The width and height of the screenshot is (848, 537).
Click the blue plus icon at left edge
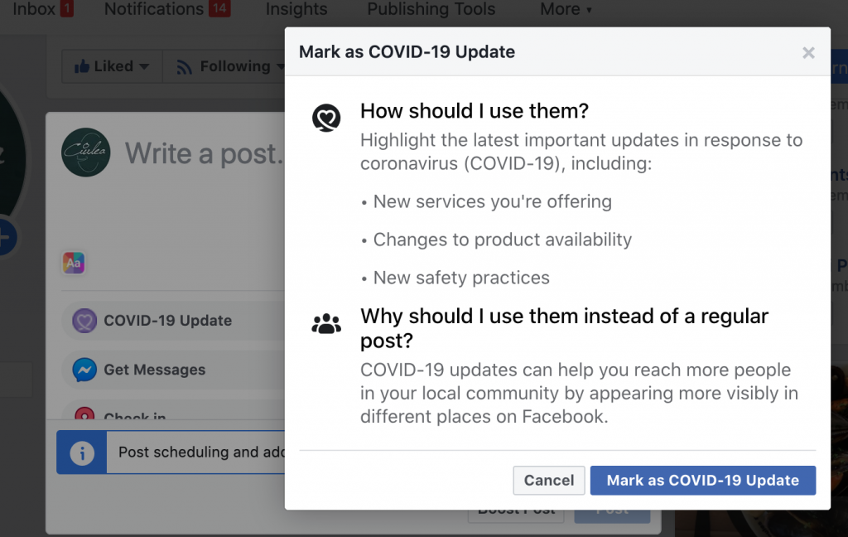point(5,239)
